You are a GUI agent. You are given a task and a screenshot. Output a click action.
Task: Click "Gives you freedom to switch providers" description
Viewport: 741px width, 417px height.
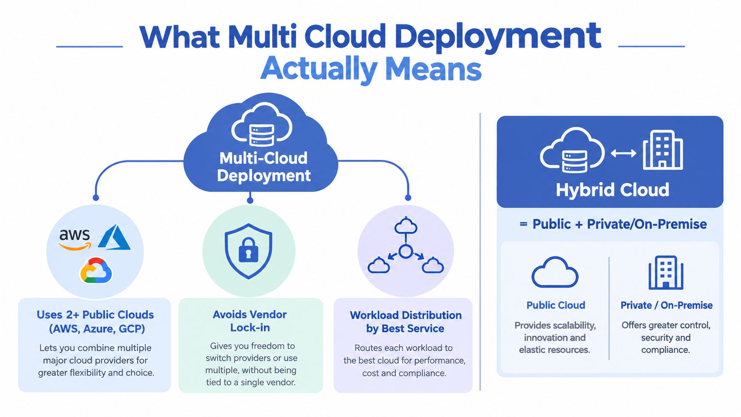pos(251,364)
